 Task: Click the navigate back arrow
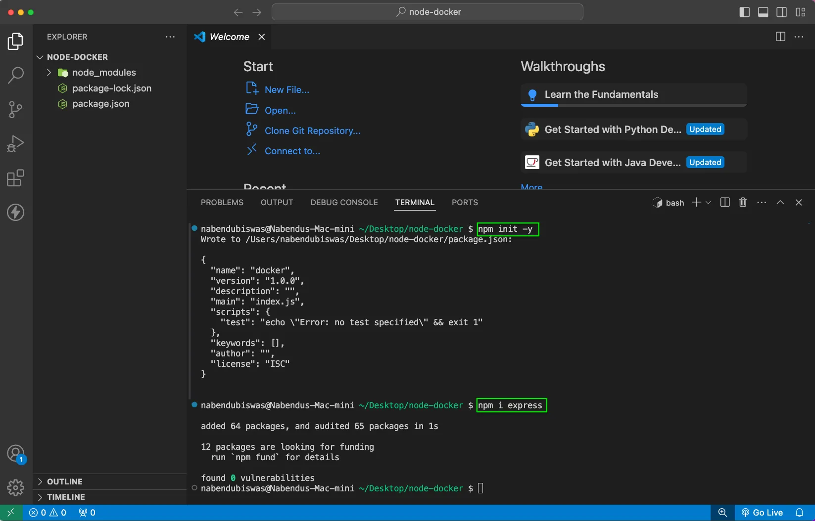pos(238,12)
